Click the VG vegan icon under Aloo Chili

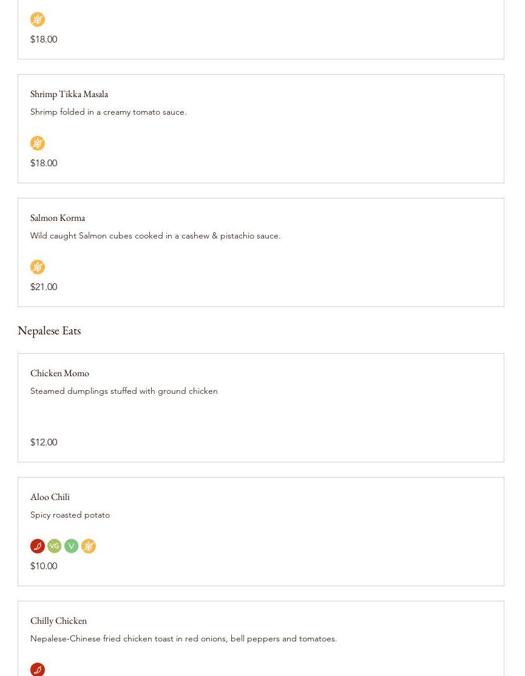pyautogui.click(x=54, y=546)
